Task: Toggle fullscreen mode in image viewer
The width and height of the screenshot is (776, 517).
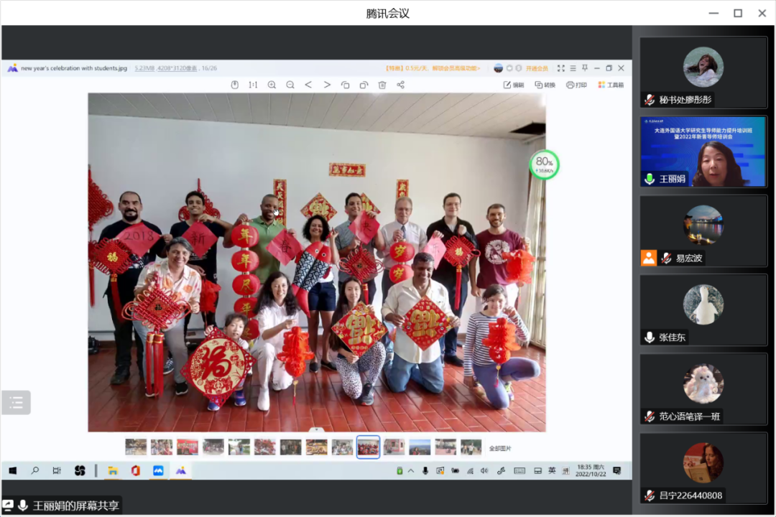Action: pos(561,68)
